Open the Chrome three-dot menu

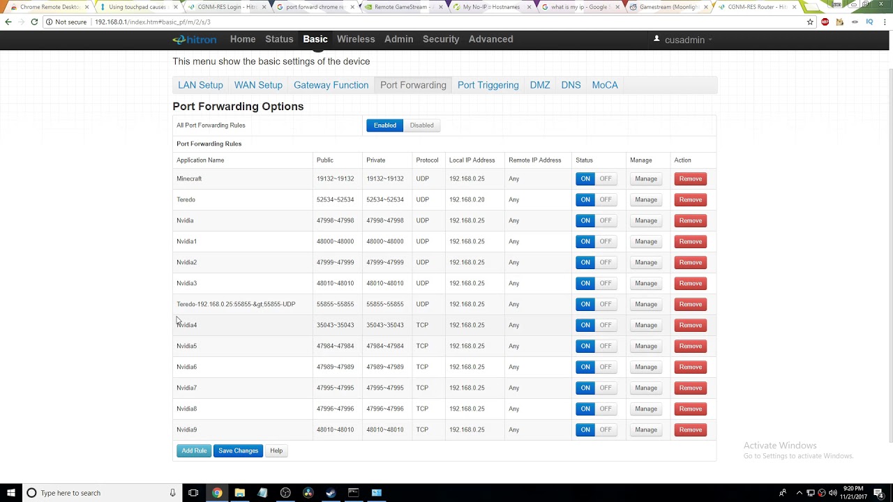(885, 22)
